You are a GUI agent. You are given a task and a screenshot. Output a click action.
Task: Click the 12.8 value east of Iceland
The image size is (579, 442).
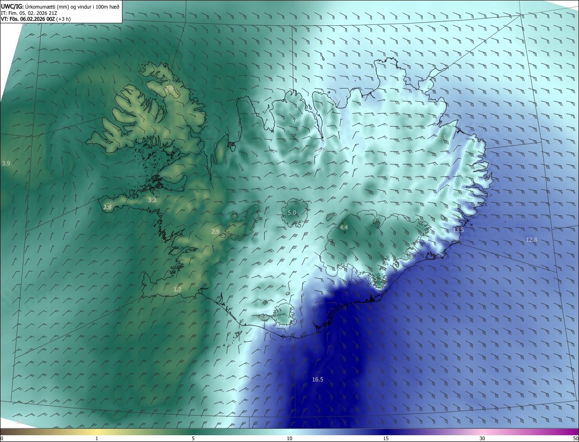(532, 240)
